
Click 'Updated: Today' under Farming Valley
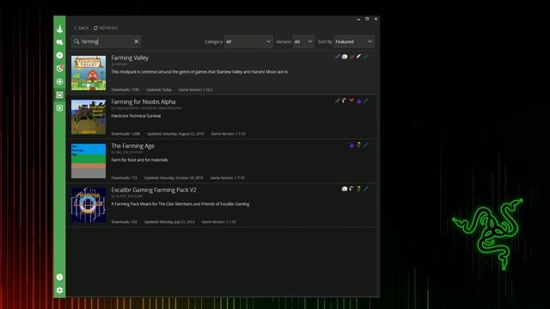point(159,89)
